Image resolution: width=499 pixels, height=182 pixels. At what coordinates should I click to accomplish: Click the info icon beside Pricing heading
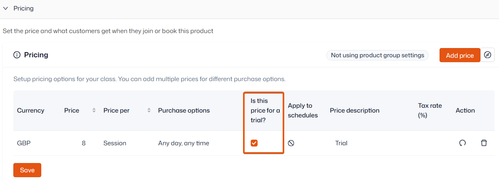17,55
